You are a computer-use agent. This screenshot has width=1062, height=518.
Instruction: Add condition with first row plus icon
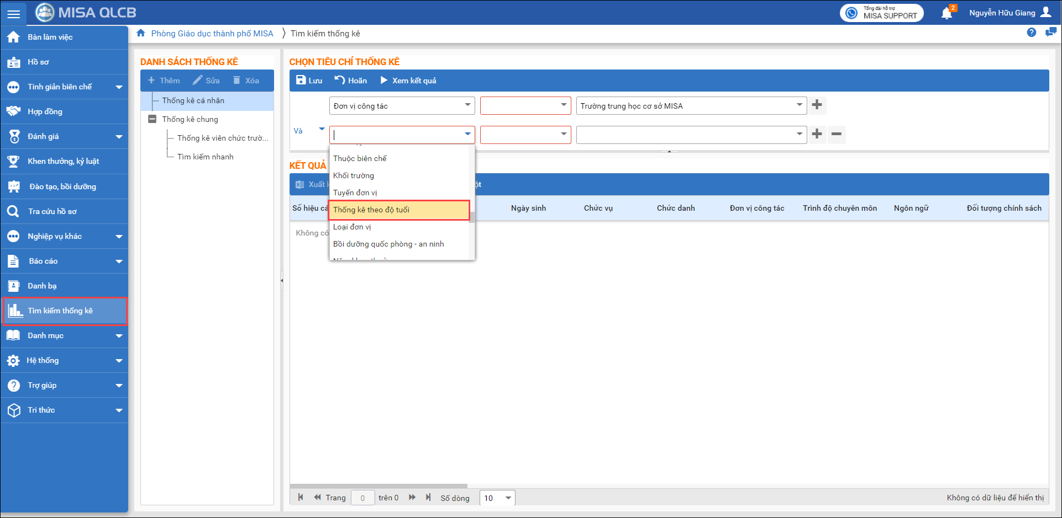pyautogui.click(x=817, y=105)
